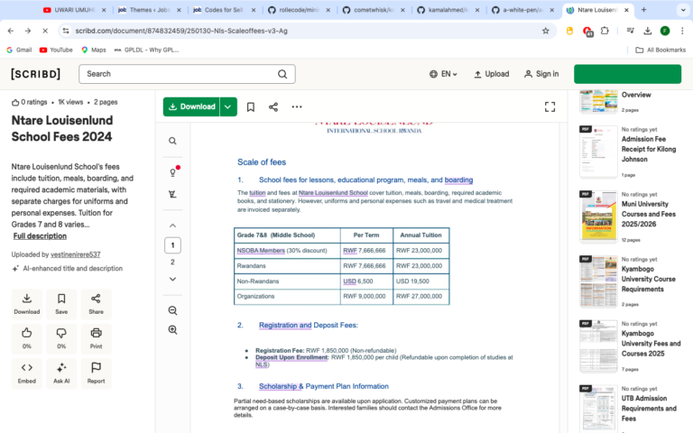Click the sidebar Download tile
Screen dimensions: 693x433
[27, 304]
